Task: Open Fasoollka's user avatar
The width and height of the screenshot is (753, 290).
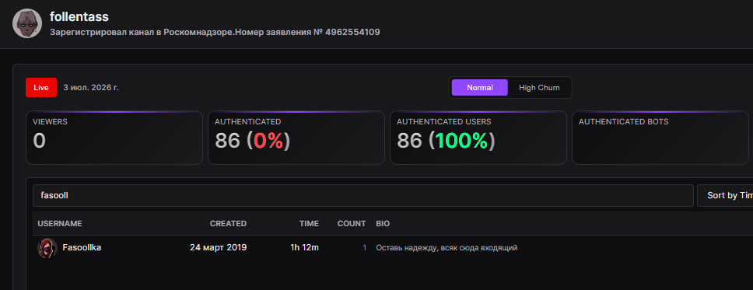Action: point(47,248)
